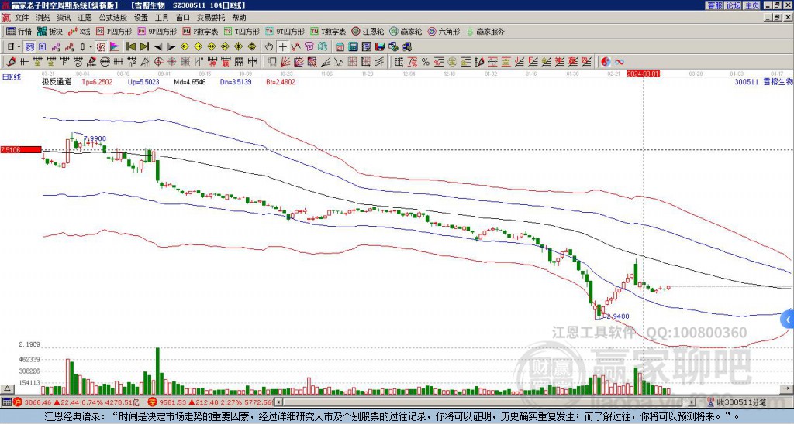Click the 主页 homepage button

click(751, 5)
